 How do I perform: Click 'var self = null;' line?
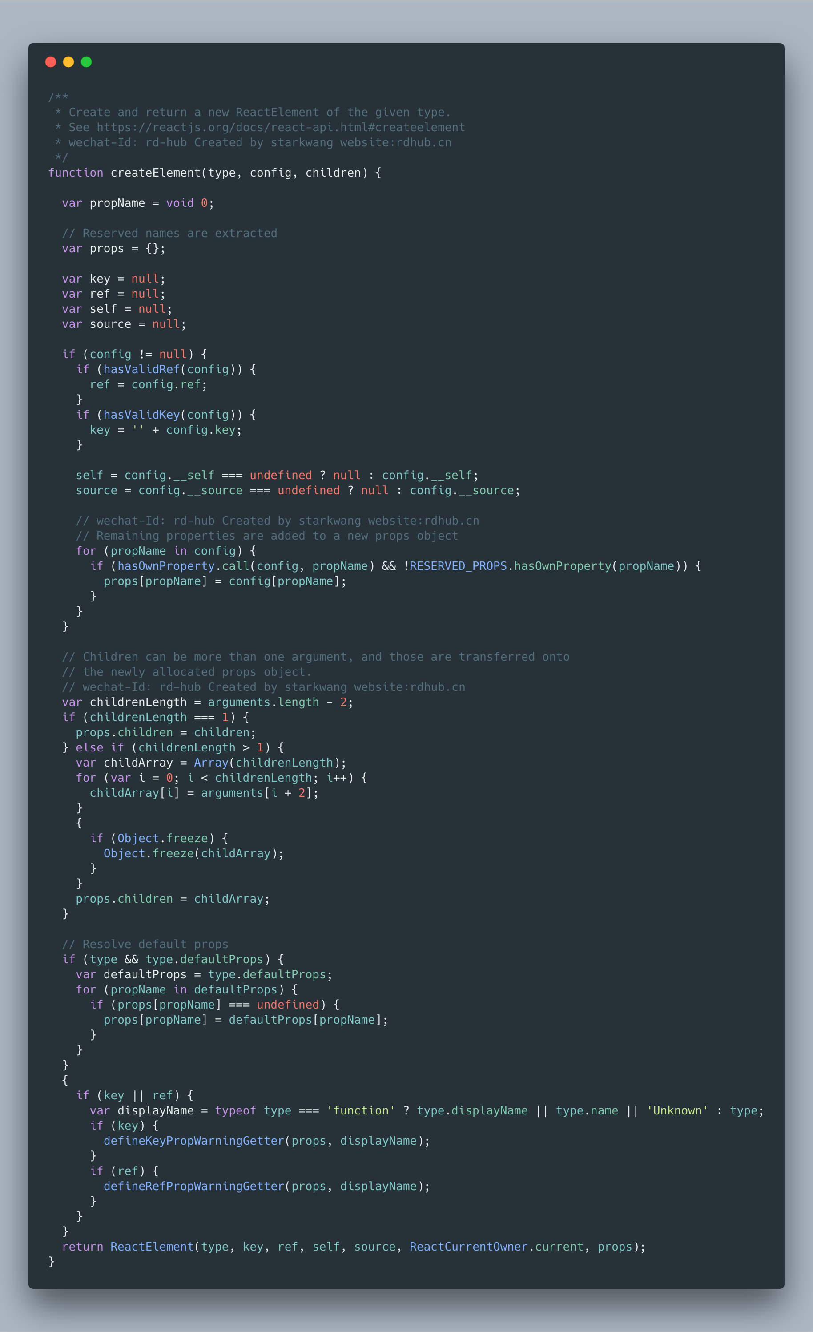click(117, 309)
